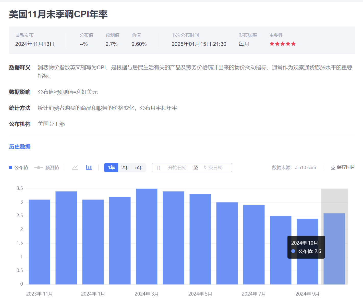Click the bar above the 2024年 7月 label
This screenshot has height=307, width=363.
click(254, 245)
